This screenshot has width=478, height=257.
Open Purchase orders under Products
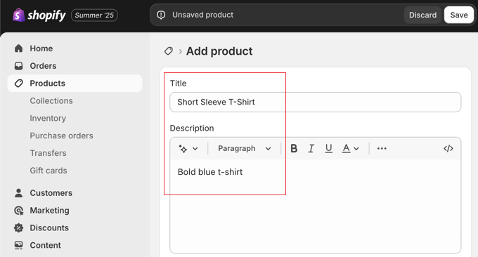click(61, 136)
